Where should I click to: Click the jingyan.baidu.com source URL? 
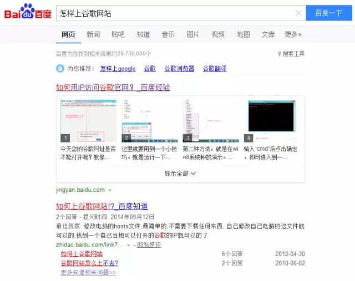point(80,190)
